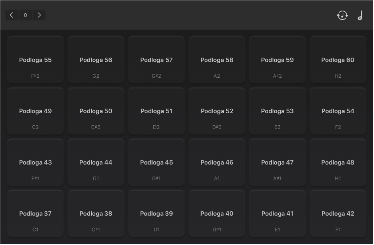
Task: Select pad Podloga 42 F1
Action: [338, 214]
